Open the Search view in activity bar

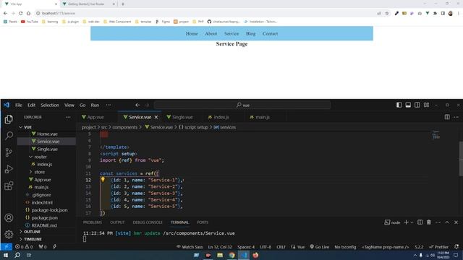click(x=9, y=136)
